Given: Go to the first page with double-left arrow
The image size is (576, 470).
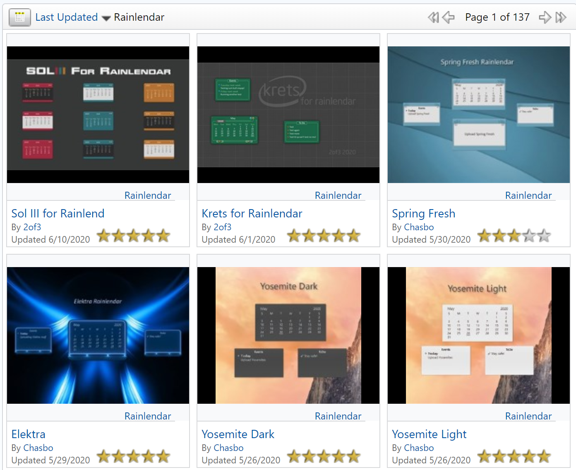Looking at the screenshot, I should pos(433,17).
